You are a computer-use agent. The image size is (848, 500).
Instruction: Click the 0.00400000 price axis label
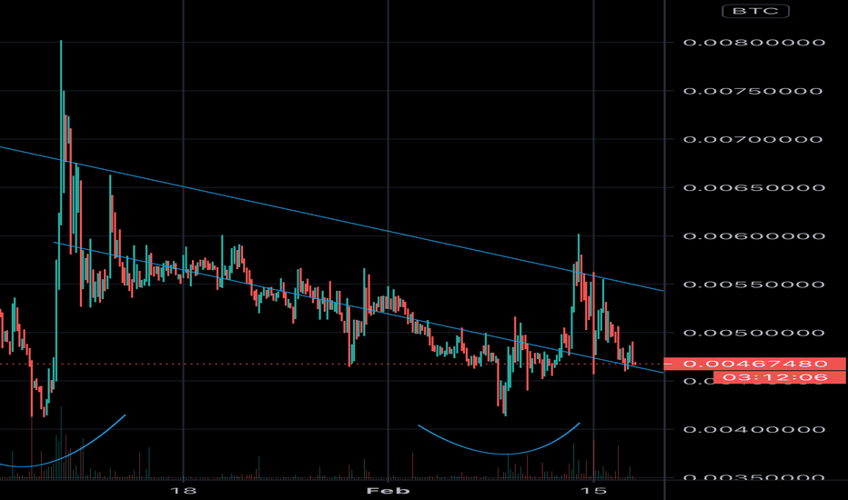click(754, 430)
